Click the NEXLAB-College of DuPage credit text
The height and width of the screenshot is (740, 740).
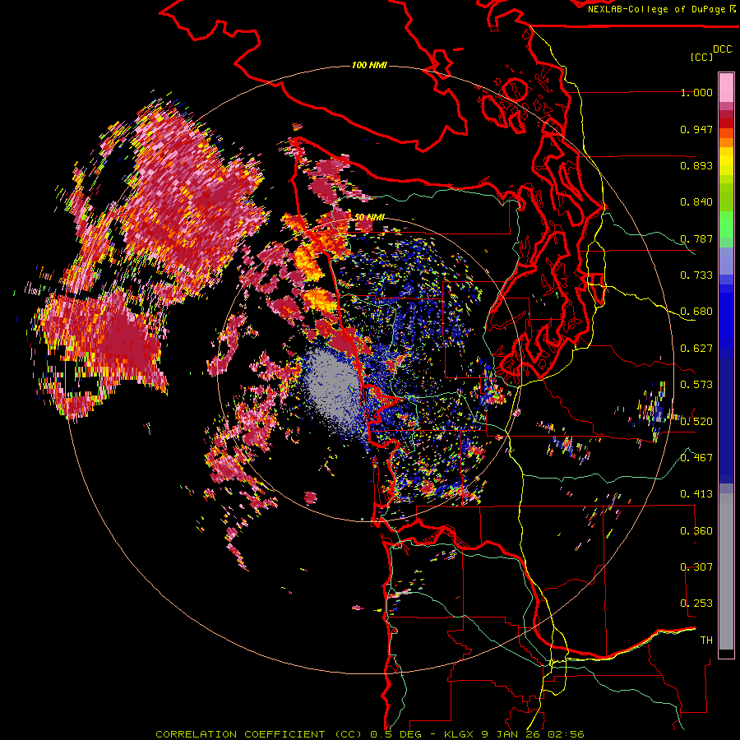pos(656,9)
